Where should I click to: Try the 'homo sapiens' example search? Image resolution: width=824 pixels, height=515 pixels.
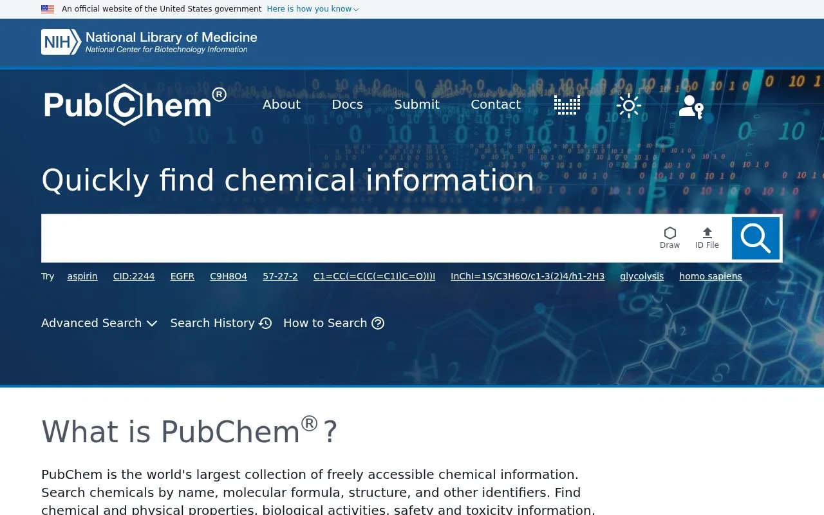click(x=711, y=276)
